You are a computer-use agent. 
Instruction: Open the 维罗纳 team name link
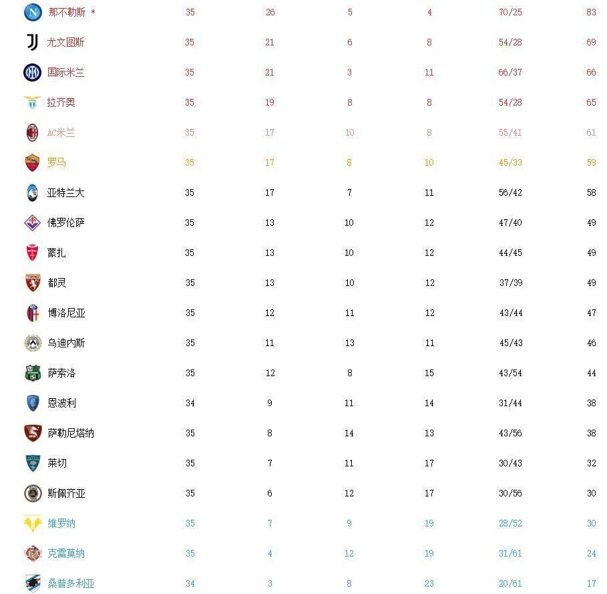61,523
